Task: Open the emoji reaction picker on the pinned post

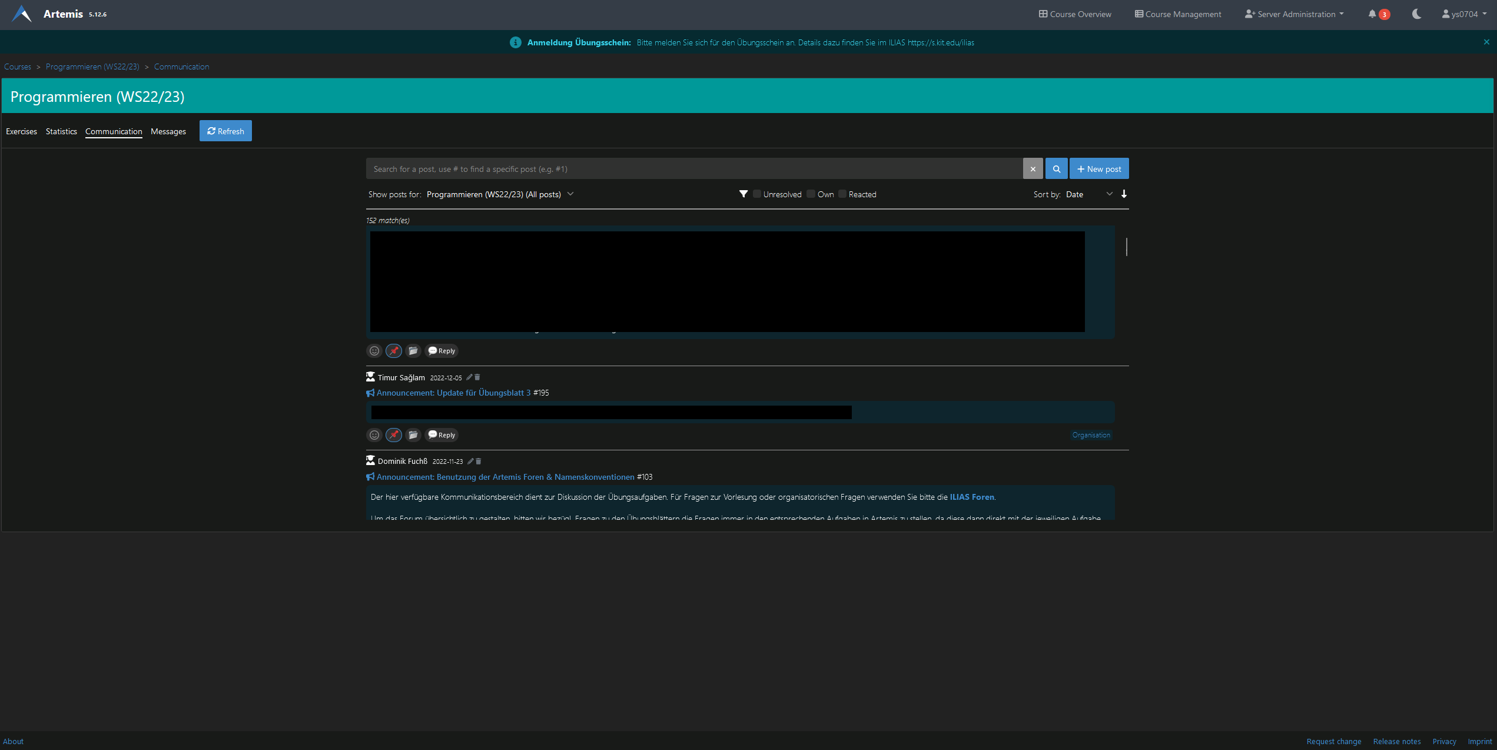Action: point(374,350)
